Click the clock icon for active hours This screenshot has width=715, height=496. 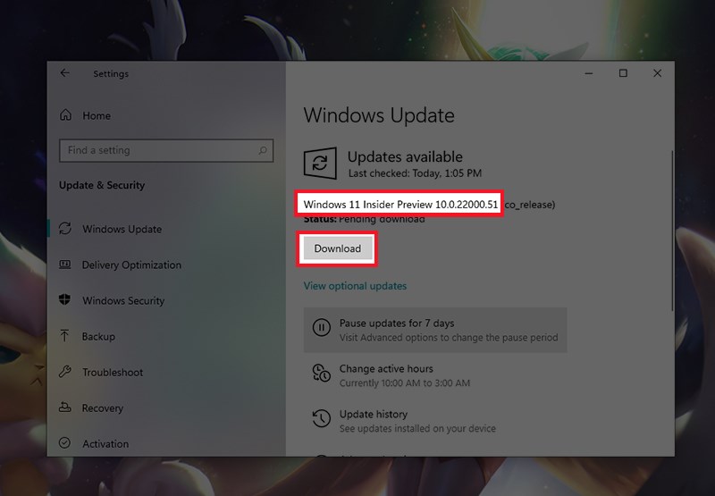(x=322, y=373)
